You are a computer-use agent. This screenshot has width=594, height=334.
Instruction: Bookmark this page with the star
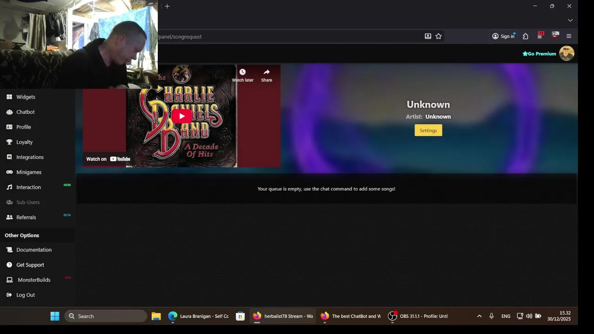click(x=439, y=36)
